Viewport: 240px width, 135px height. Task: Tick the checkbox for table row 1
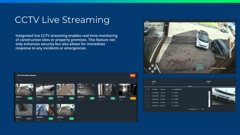click(x=146, y=92)
